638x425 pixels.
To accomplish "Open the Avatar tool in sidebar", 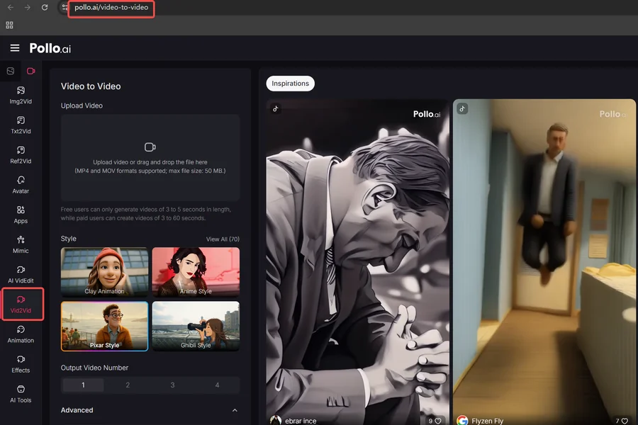I will tap(21, 185).
